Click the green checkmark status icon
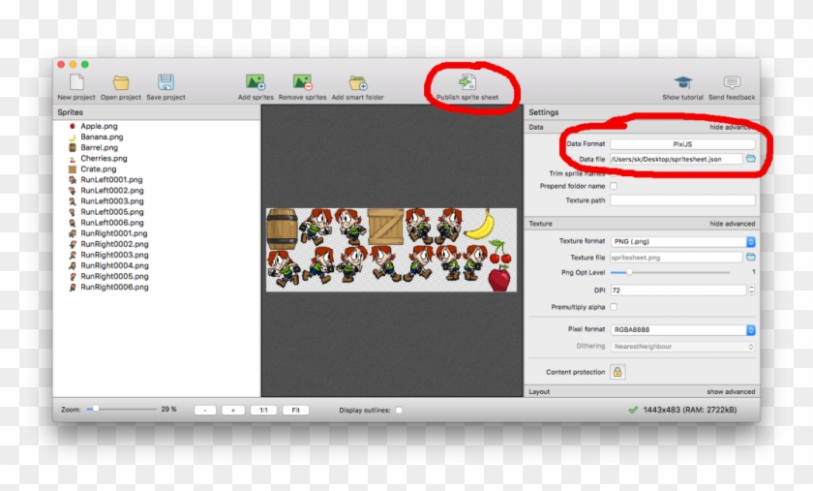 pyautogui.click(x=633, y=410)
